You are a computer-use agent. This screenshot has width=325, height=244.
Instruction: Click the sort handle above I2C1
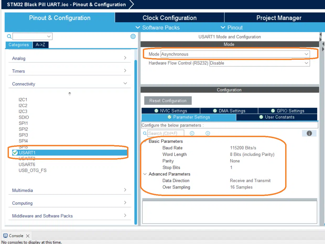(x=69, y=94)
